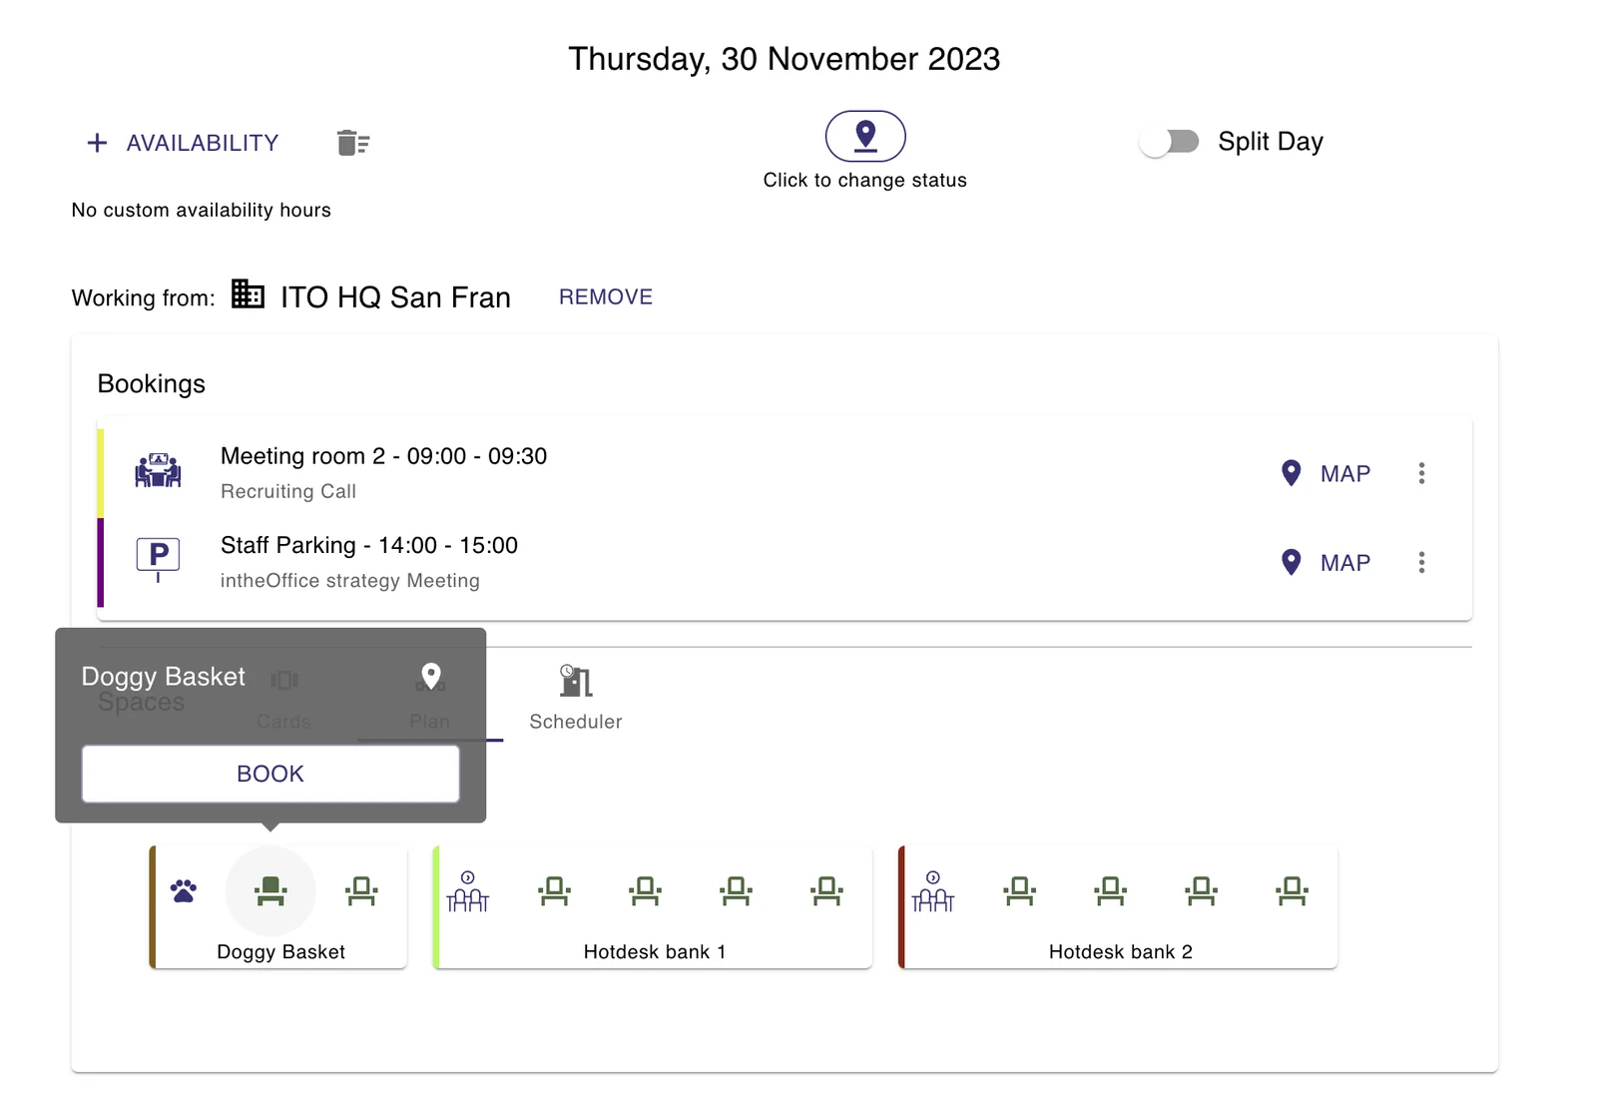Select second desk in Hotdesk bank 1

pyautogui.click(x=645, y=890)
